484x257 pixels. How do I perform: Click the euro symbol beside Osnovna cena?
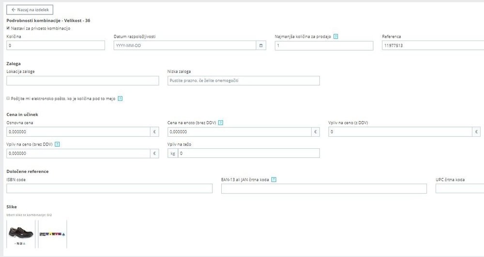point(155,132)
